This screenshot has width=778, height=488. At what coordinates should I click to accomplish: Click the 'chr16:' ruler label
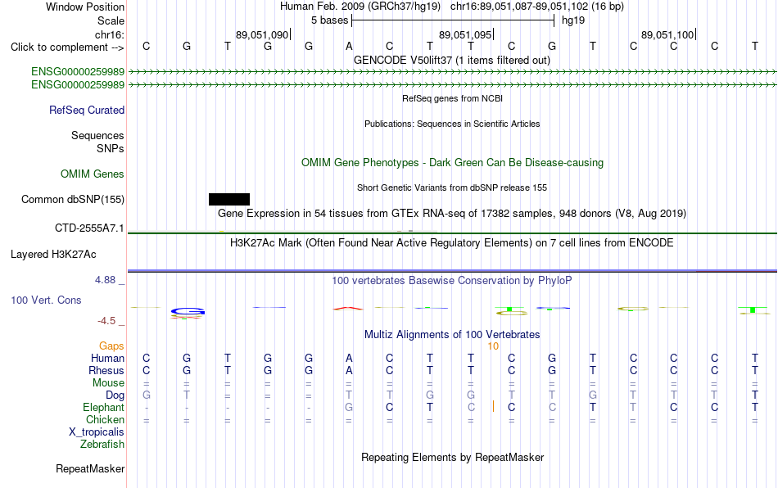(110, 34)
